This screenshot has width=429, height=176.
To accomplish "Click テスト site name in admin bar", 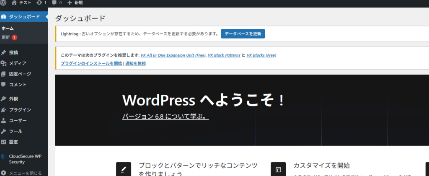I will tap(25, 3).
